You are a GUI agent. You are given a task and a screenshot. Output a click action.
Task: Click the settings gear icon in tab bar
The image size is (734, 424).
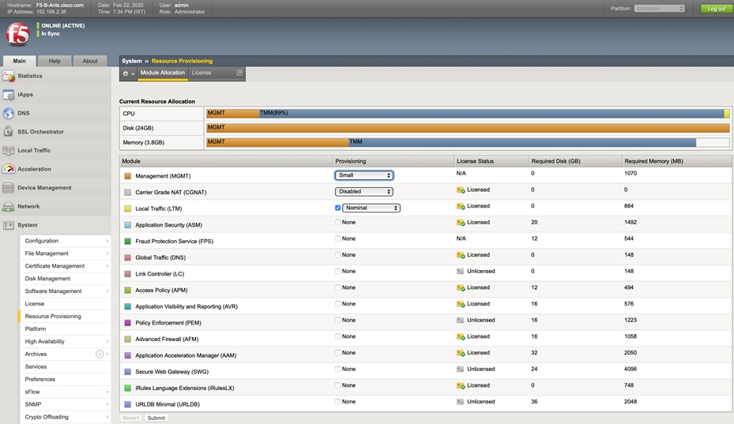(x=126, y=73)
